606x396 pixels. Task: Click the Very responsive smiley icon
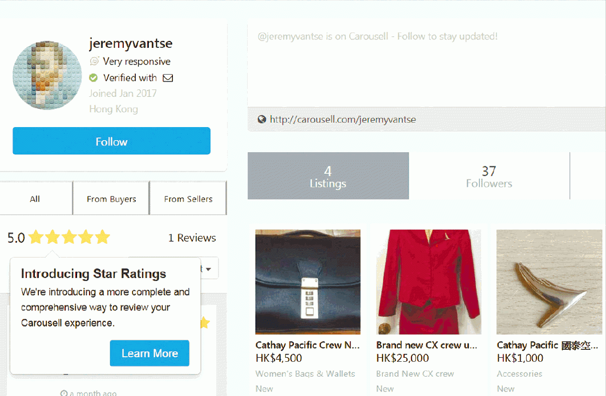coord(94,61)
